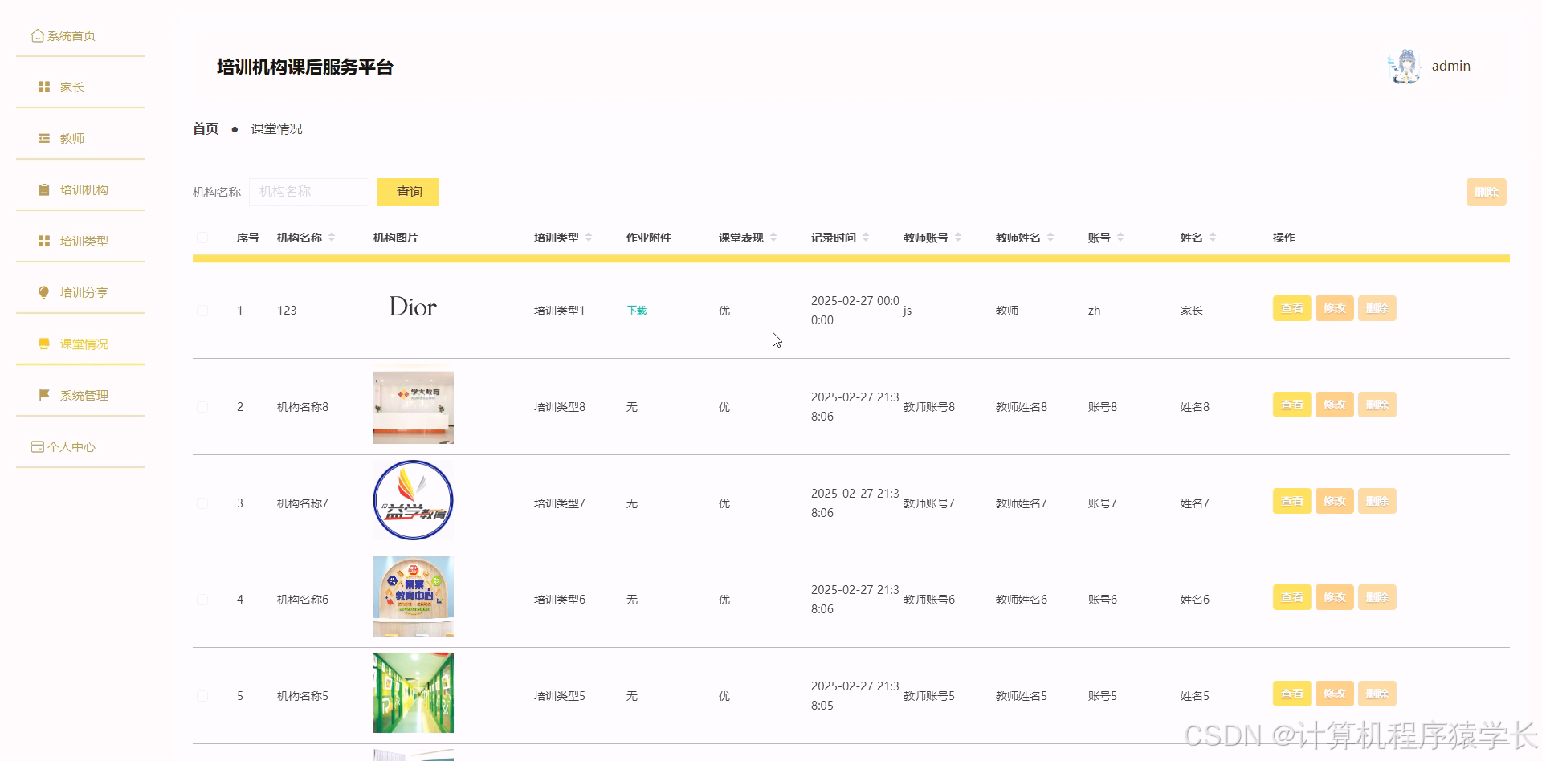Click the 机构图片 column header
This screenshot has width=1542, height=761.
point(396,238)
